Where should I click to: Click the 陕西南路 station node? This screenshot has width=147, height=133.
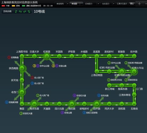click(x=22, y=68)
